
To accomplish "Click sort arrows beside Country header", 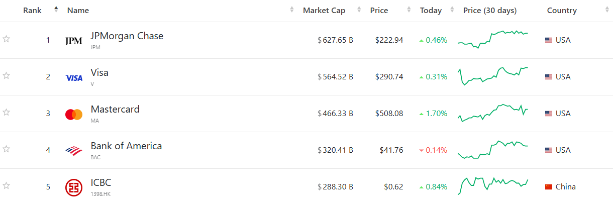I will pos(606,10).
